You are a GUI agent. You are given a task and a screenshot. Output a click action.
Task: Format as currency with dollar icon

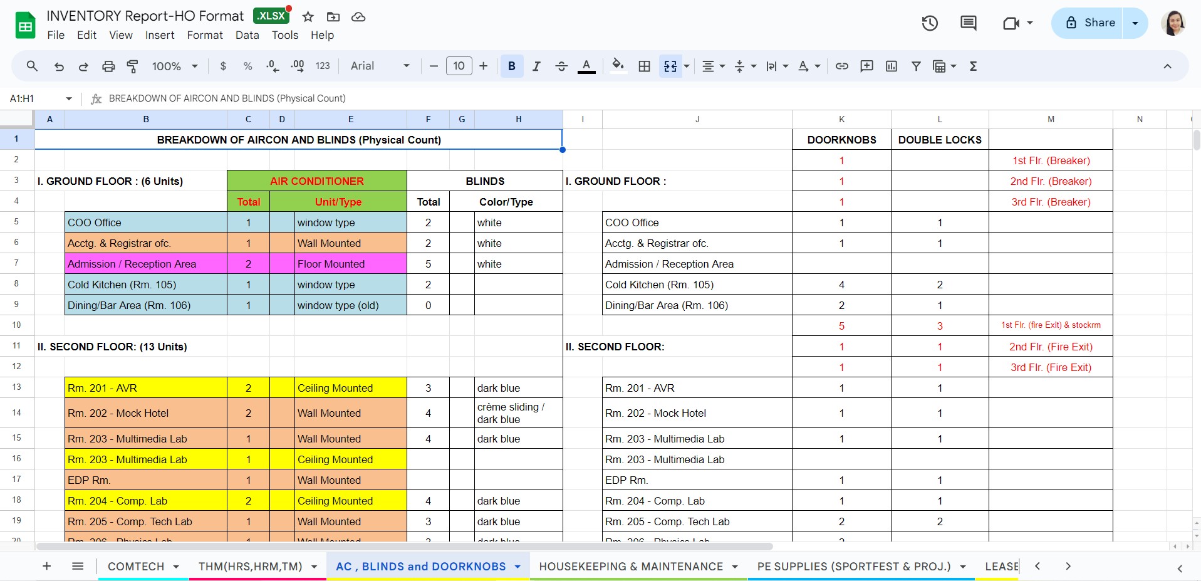click(223, 66)
